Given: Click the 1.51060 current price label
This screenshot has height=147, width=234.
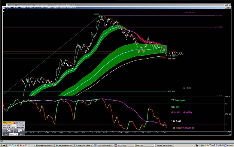Looking at the screenshot, I should pyautogui.click(x=177, y=53).
